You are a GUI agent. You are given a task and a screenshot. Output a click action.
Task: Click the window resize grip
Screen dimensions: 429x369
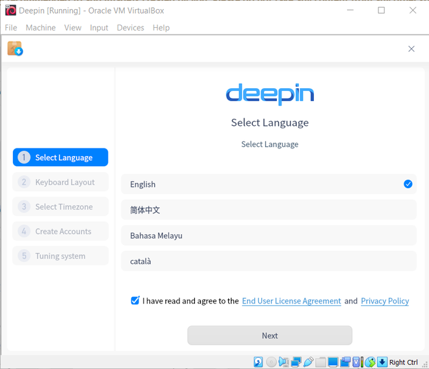coord(425,364)
